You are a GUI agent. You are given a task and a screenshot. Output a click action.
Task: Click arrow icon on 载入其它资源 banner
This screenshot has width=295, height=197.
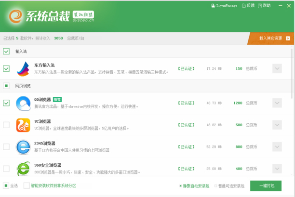[288, 39]
